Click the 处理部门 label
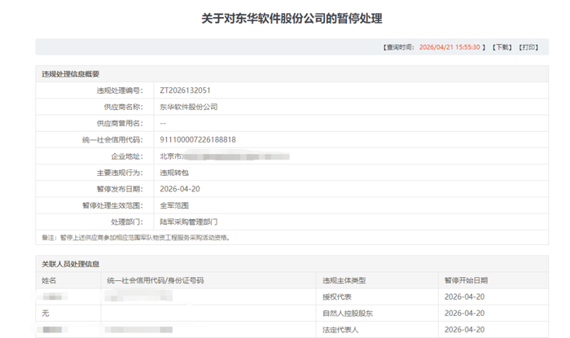Image resolution: width=570 pixels, height=338 pixels. click(127, 222)
